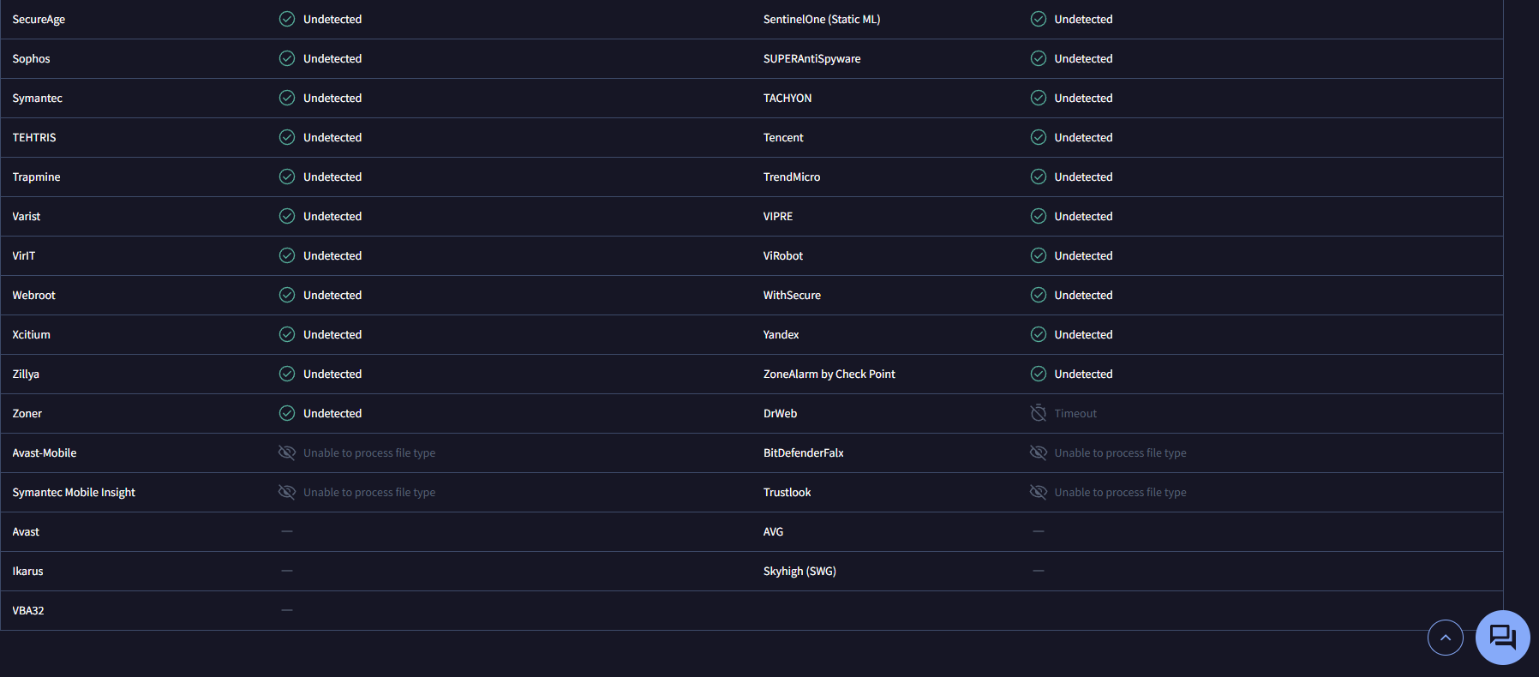Select the SecureAge vendor name
The height and width of the screenshot is (677, 1539).
[x=39, y=19]
